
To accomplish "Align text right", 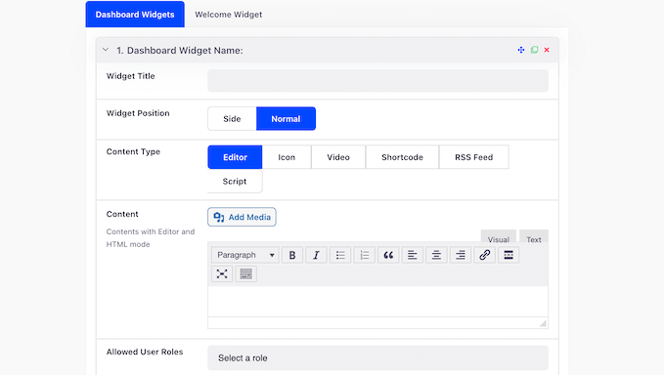I will coord(461,255).
